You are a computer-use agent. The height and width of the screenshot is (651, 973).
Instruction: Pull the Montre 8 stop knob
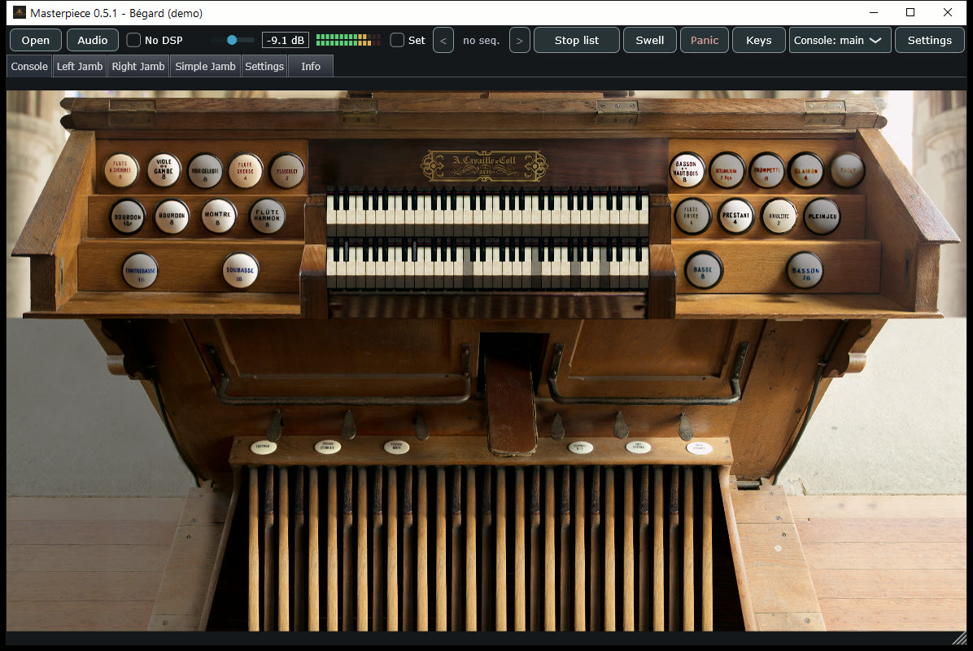218,216
